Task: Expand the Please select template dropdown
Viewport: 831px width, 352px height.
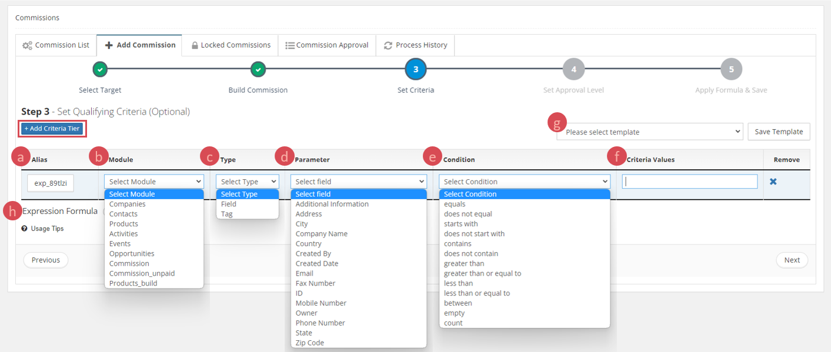Action: coord(649,132)
